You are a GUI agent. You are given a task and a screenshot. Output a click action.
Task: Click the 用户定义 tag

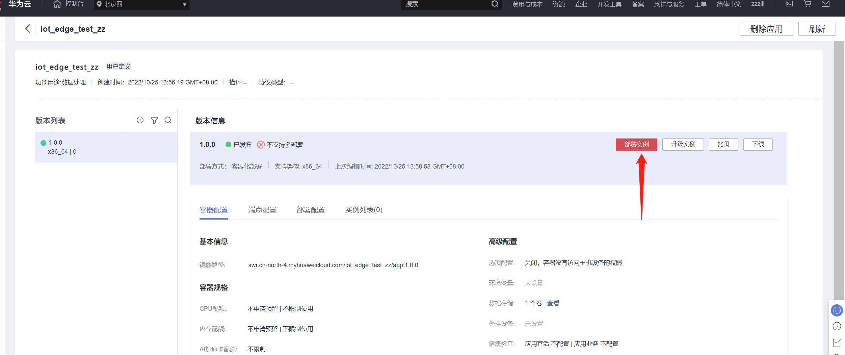(x=118, y=67)
